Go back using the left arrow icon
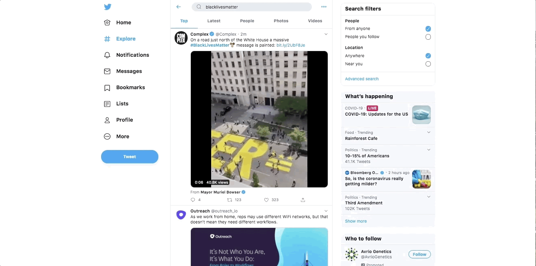This screenshot has width=536, height=266. coord(179,7)
